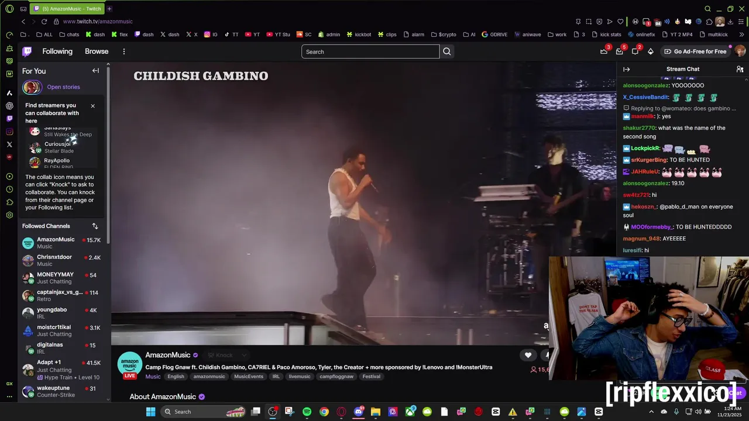The image size is (749, 421).
Task: Click the campfloggnaw tag
Action: point(336,377)
